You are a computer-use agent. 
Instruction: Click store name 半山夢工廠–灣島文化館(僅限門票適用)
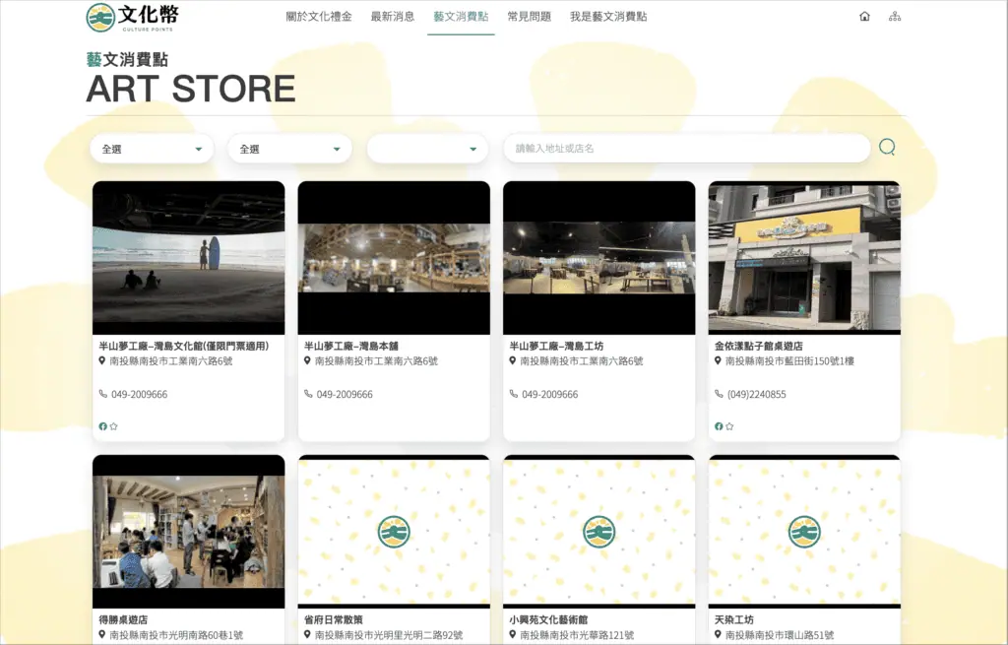coord(184,346)
